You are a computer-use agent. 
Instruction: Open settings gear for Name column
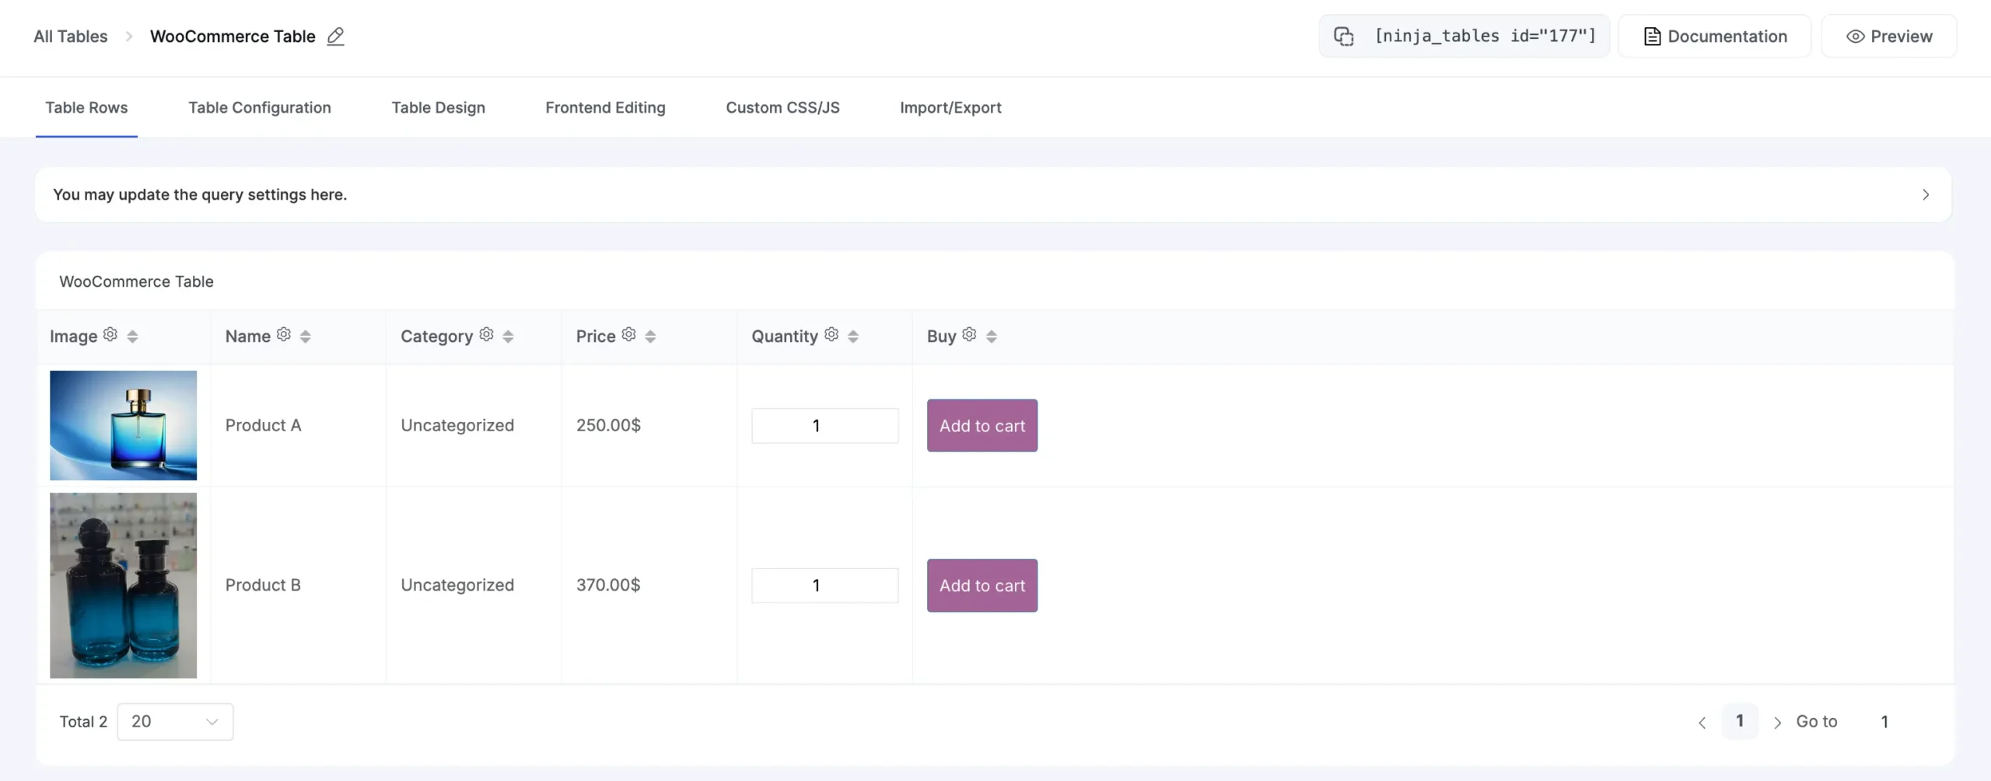point(284,334)
